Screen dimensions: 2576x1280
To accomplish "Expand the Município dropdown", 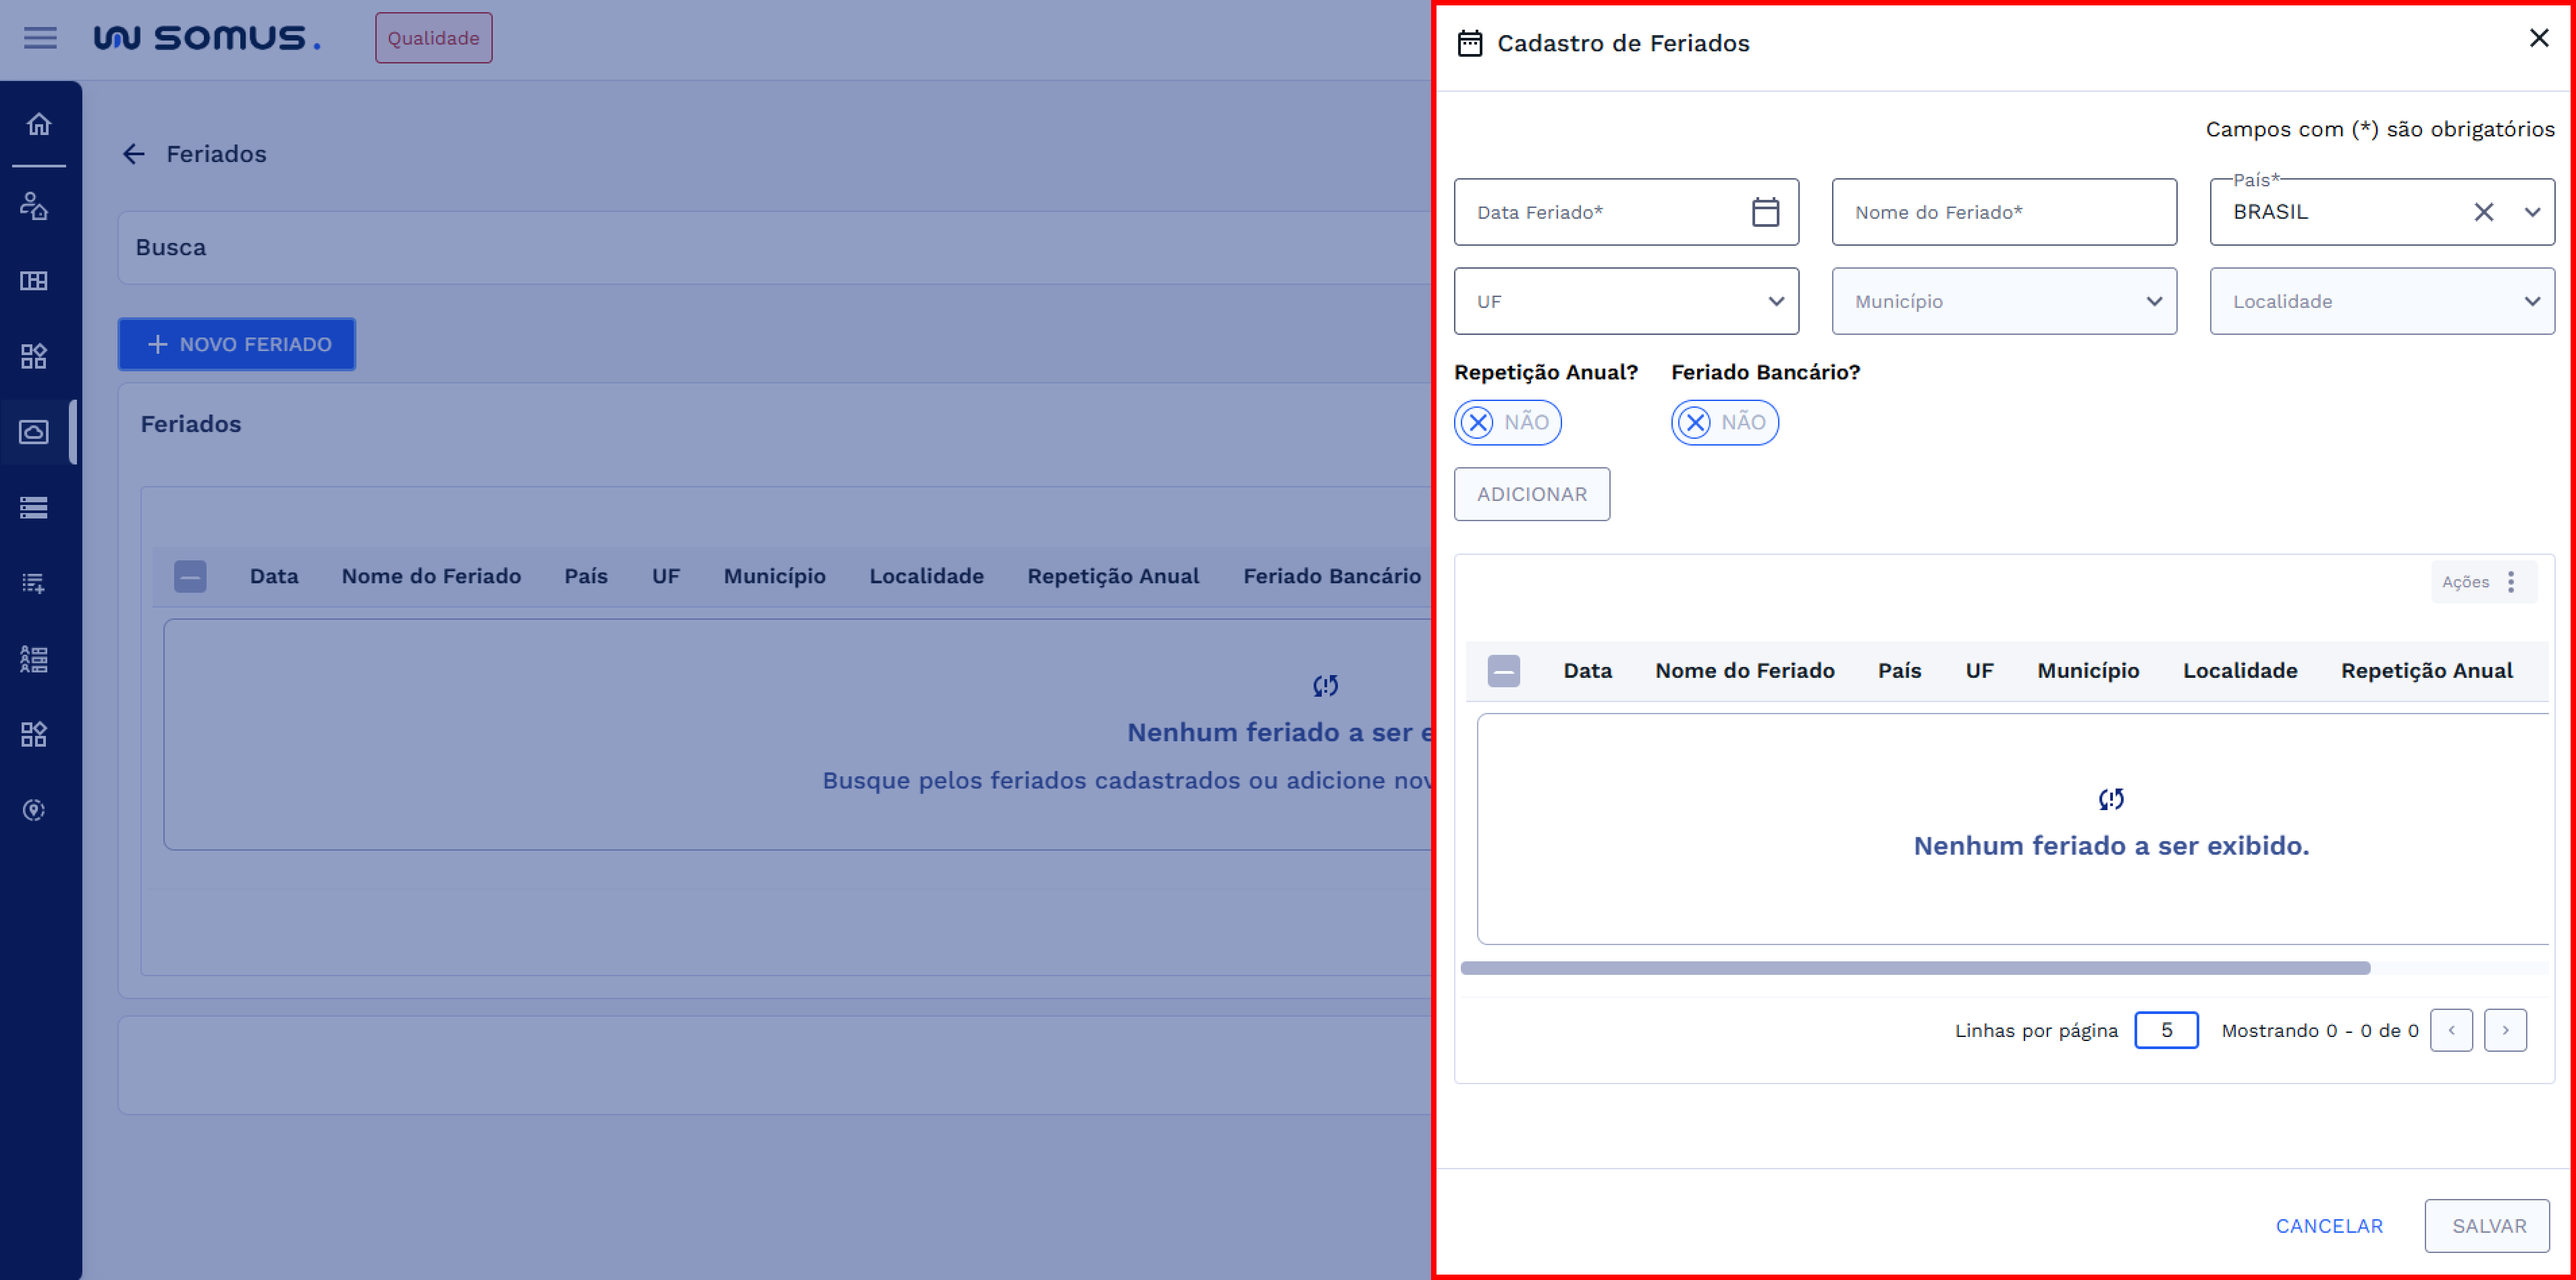I will pos(2004,301).
